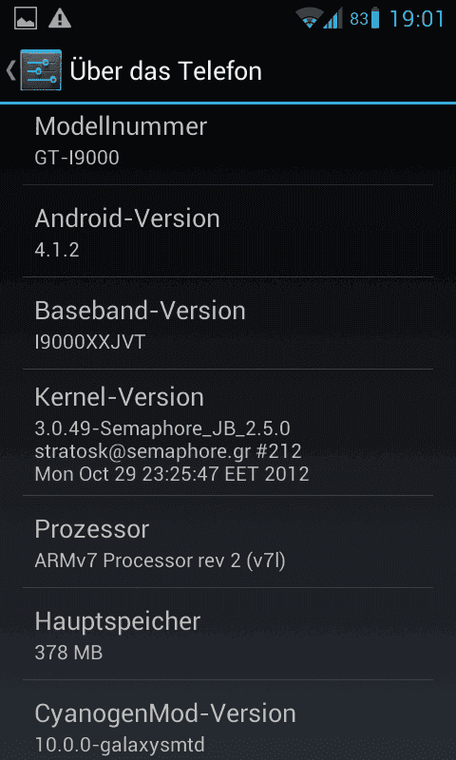This screenshot has height=760, width=456.
Task: Tap the Wi-Fi status icon
Action: pyautogui.click(x=309, y=18)
